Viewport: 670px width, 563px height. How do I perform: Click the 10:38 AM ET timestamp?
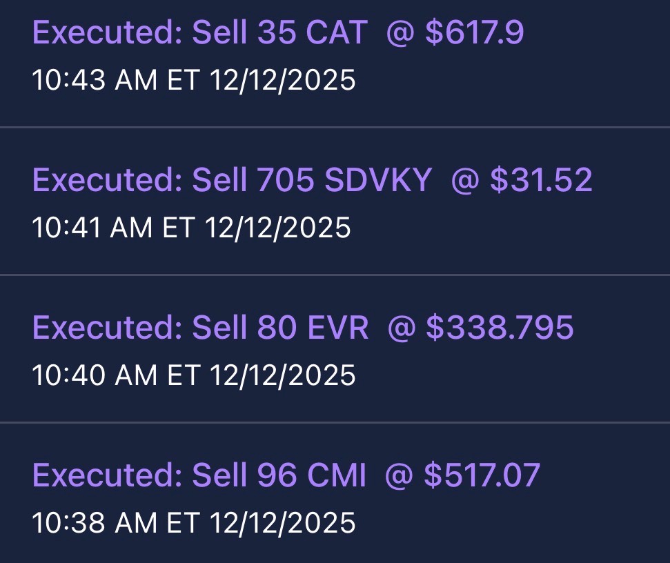pyautogui.click(x=194, y=522)
